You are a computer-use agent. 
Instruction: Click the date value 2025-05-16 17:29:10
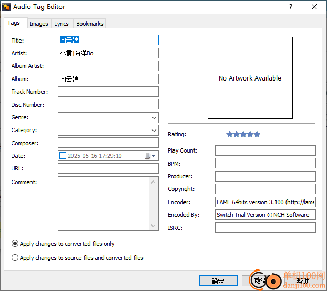(x=95, y=156)
